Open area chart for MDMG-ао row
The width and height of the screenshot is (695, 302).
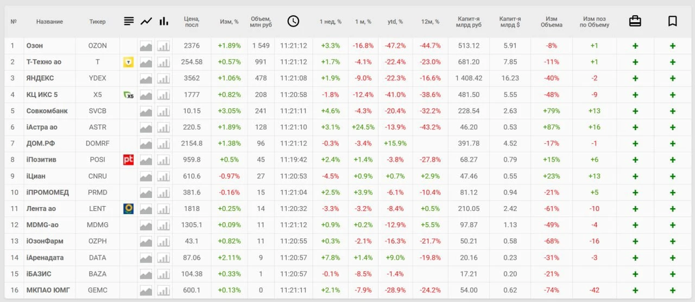tap(146, 225)
